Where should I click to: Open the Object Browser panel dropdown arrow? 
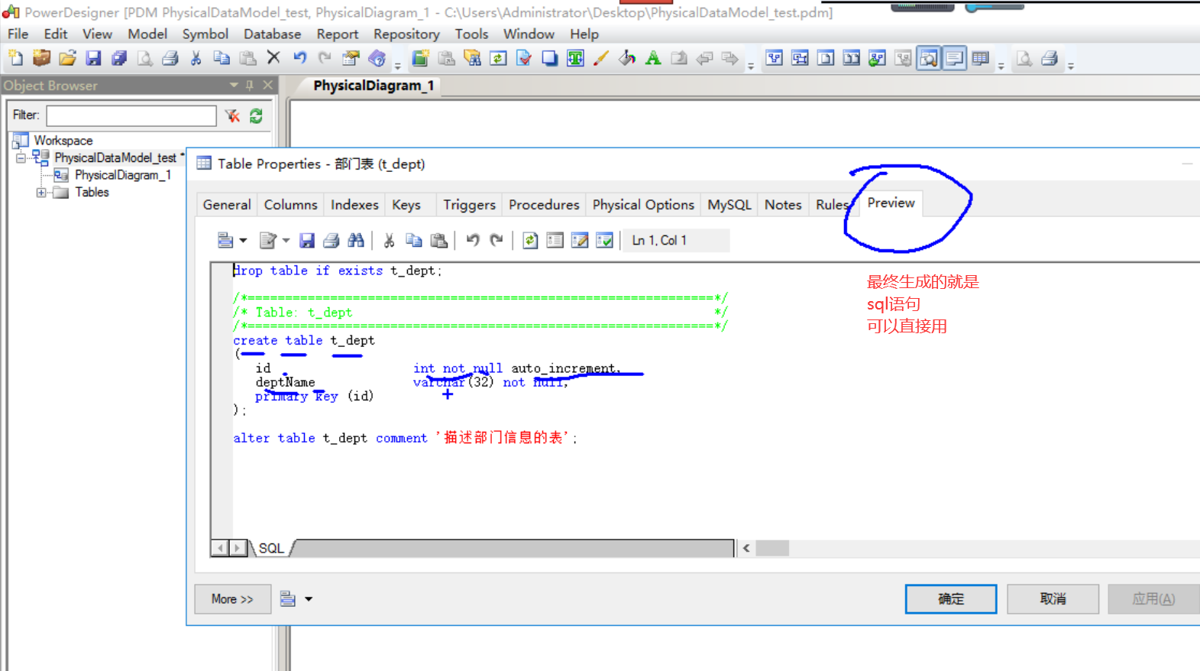pyautogui.click(x=234, y=86)
